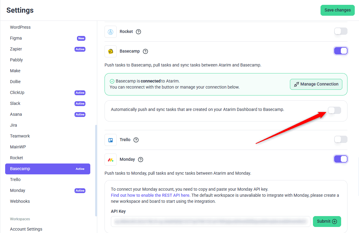Open the help icon next to Rocket
This screenshot has width=359, height=233.
138,32
